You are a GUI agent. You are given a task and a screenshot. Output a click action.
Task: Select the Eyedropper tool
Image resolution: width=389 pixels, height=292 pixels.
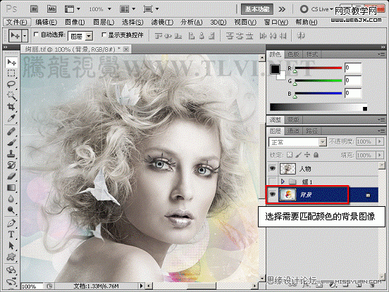click(11, 118)
